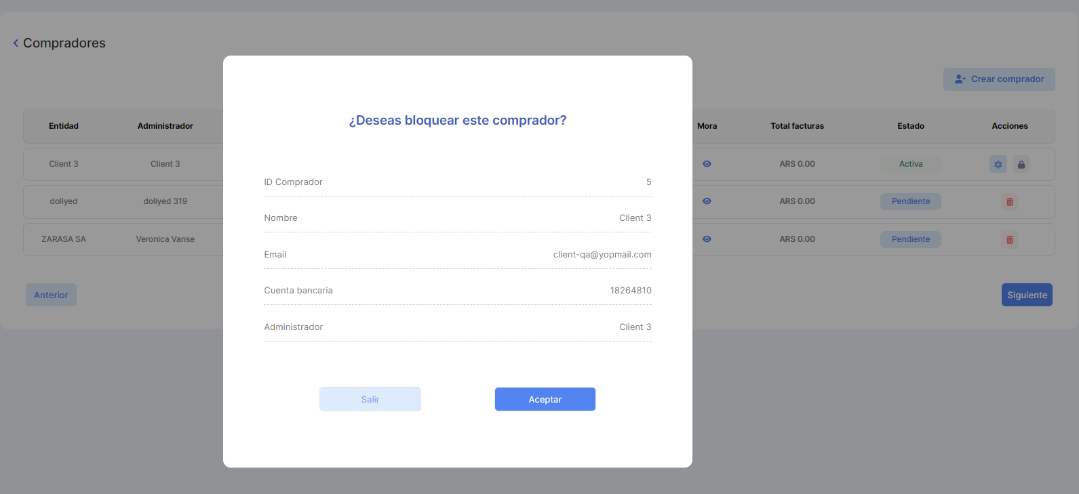The height and width of the screenshot is (494, 1079).
Task: Click the Crear comprador button
Action: tap(999, 79)
